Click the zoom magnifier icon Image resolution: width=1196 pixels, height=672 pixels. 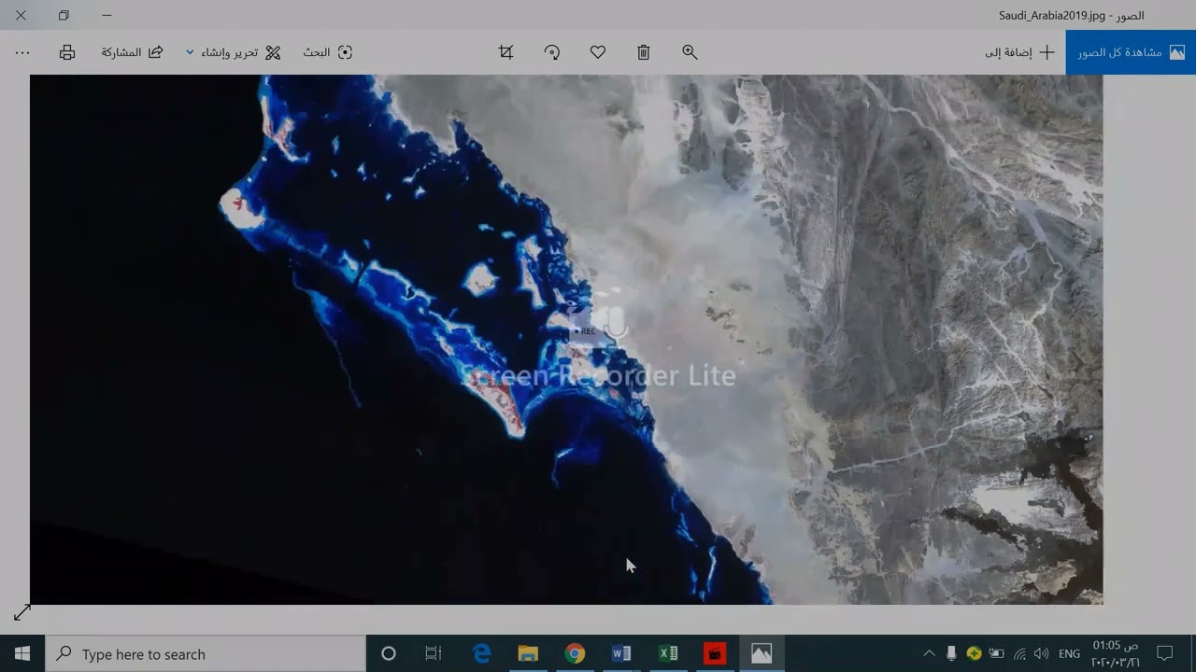690,52
